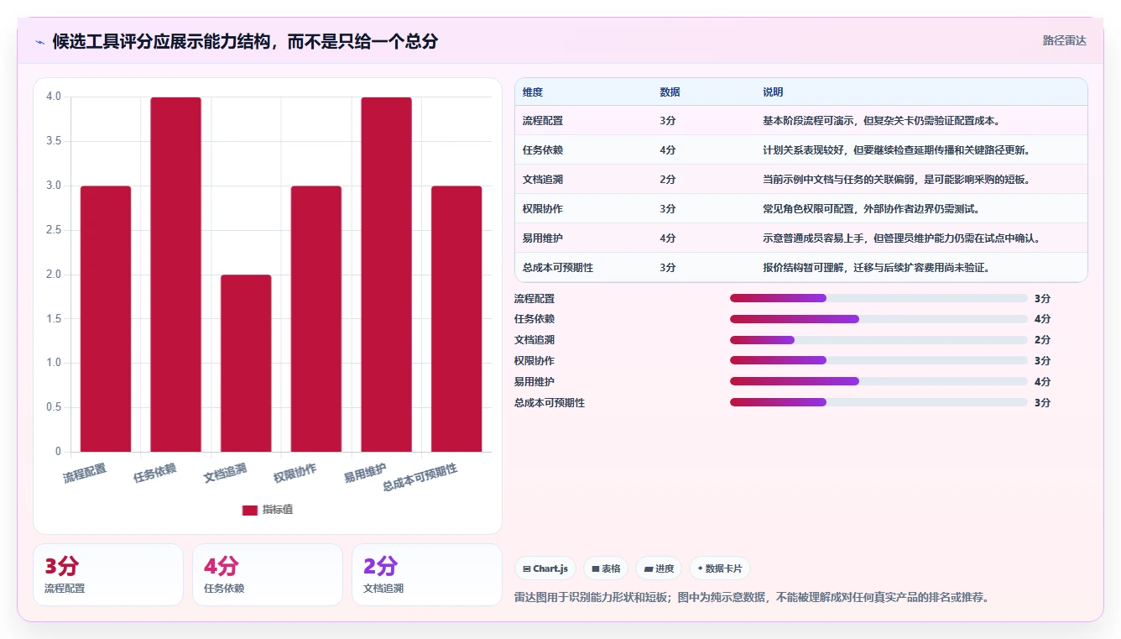Screen dimensions: 1121x639
Task: Click the 易用维护 progress bar
Action: (x=879, y=381)
